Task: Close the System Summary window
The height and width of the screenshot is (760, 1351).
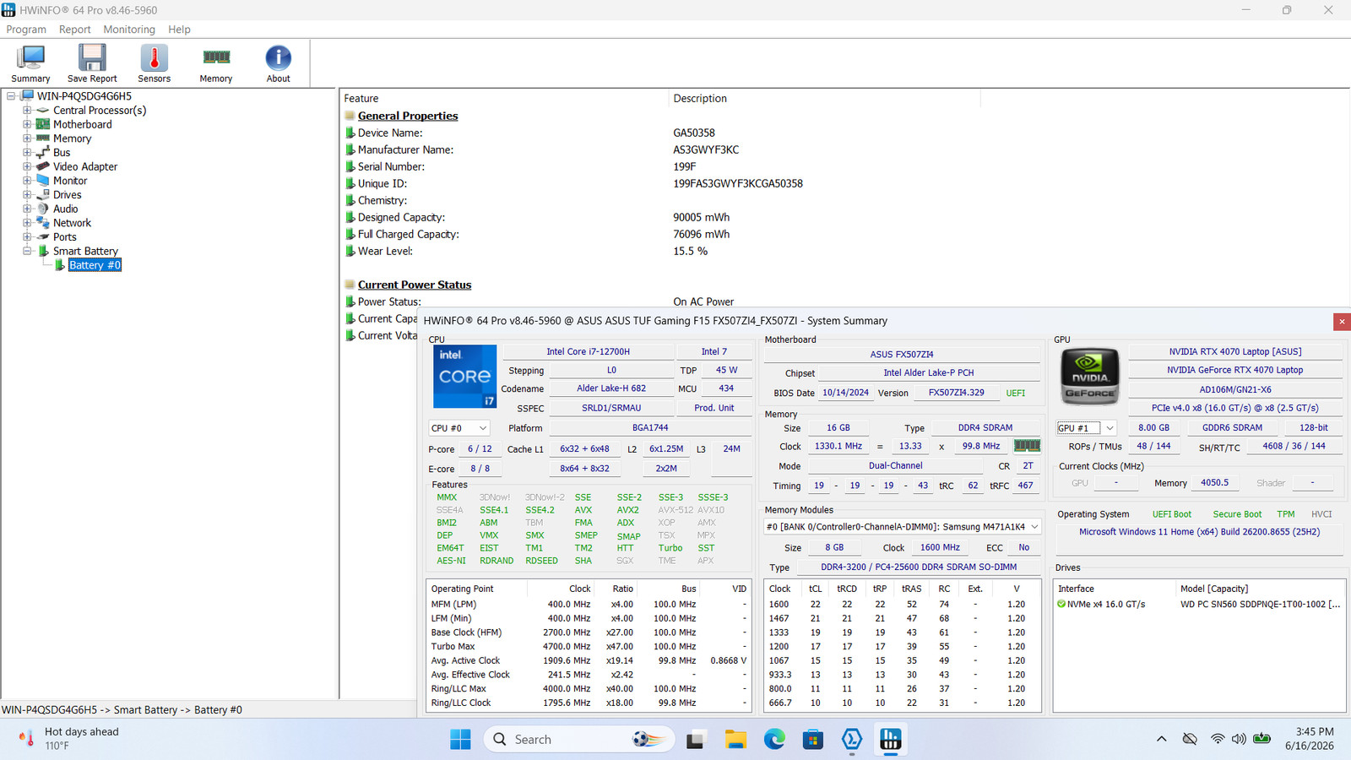Action: point(1342,322)
